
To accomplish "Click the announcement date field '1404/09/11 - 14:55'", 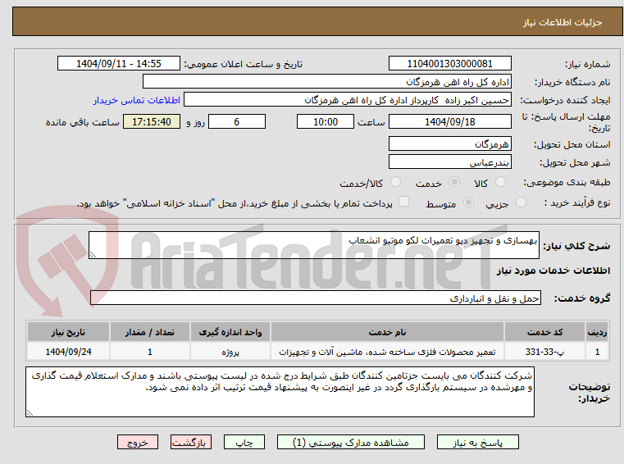I will coord(119,63).
